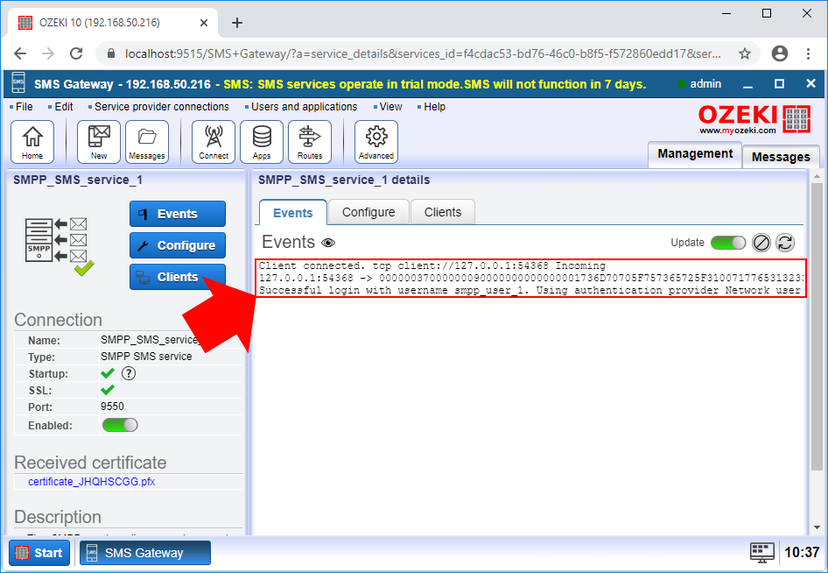Go back in the browser
Viewport: 828px width, 573px height.
tap(20, 53)
